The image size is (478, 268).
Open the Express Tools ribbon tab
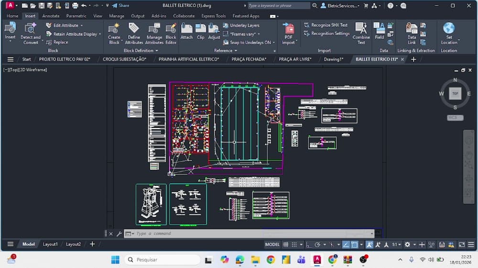coord(213,16)
